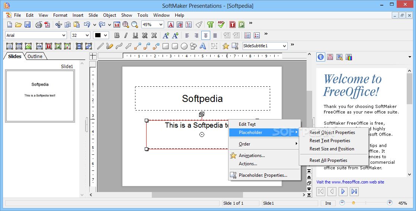The height and width of the screenshot is (211, 416).
Task: Toggle formatting marks pilcrow icon
Action: 210,25
